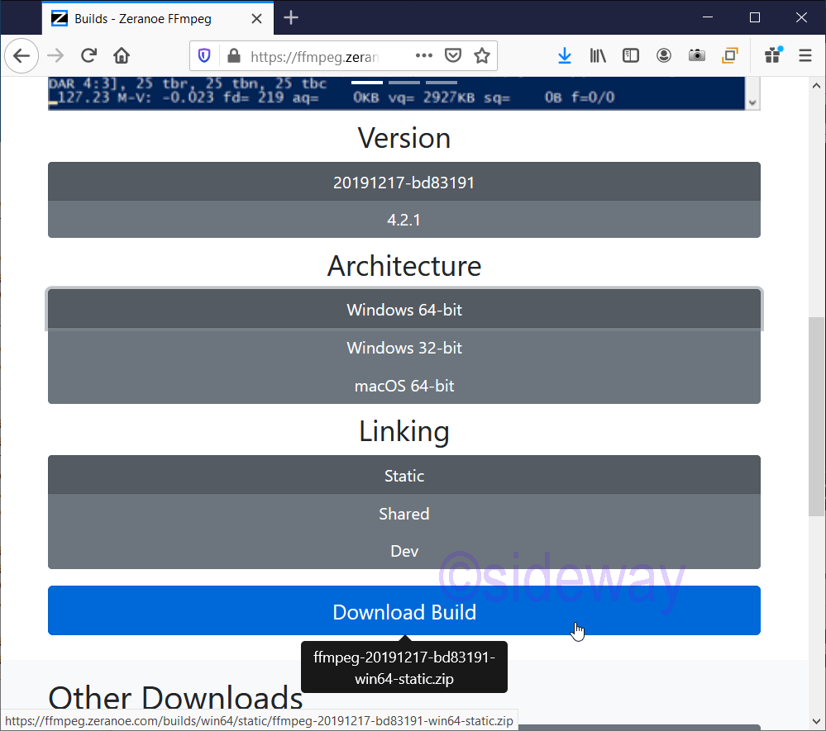Save page to Pocket
Viewport: 826px width, 731px height.
(453, 56)
